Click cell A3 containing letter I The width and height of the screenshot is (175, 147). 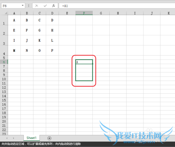point(14,40)
